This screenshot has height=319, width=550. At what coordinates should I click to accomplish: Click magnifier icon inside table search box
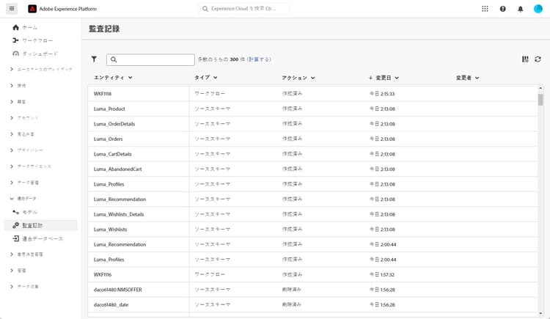114,59
